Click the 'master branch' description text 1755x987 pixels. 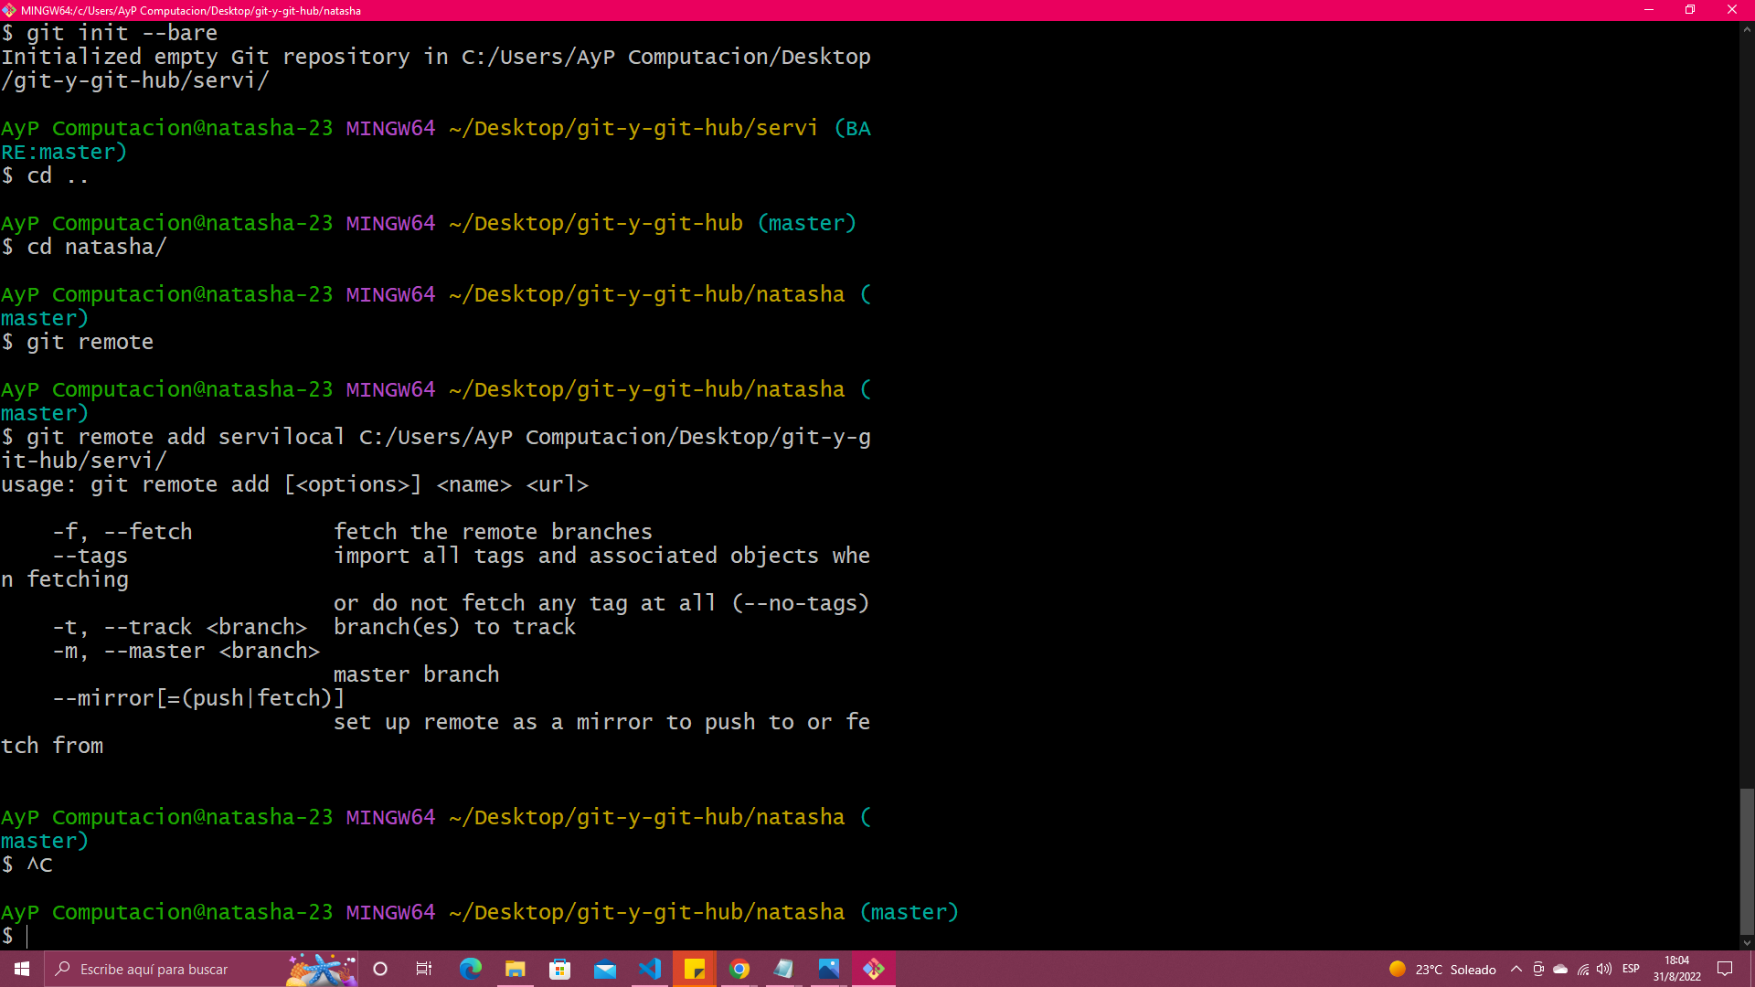(417, 674)
